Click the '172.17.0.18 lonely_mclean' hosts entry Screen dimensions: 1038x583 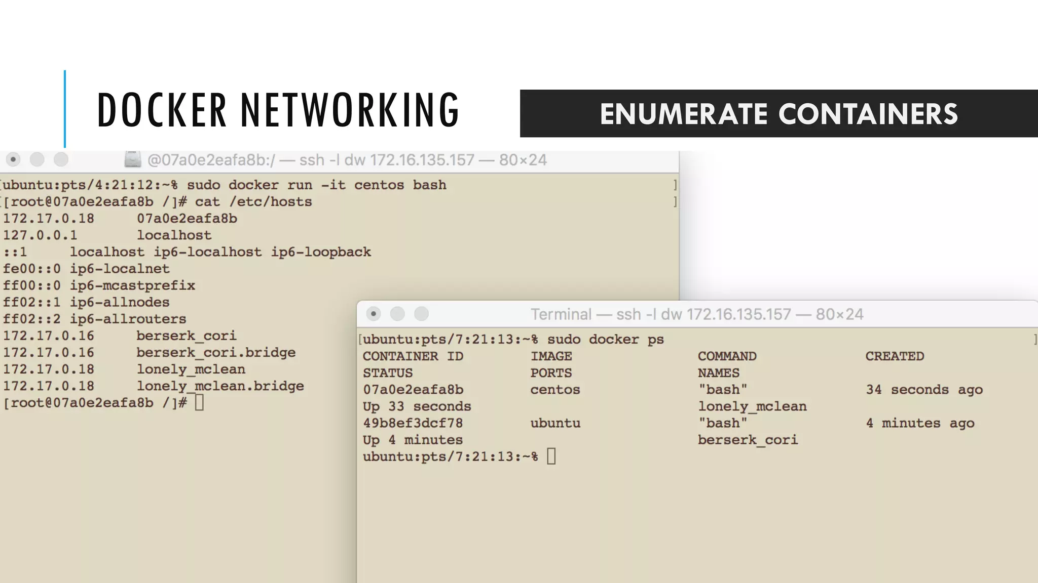click(x=124, y=369)
